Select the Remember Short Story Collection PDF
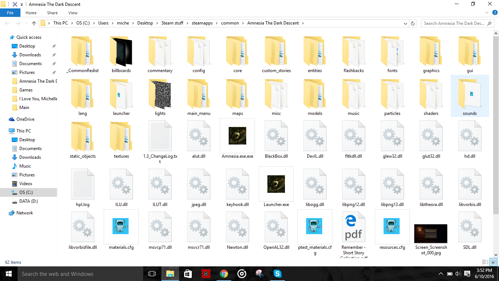This screenshot has height=281, width=499. [x=353, y=226]
